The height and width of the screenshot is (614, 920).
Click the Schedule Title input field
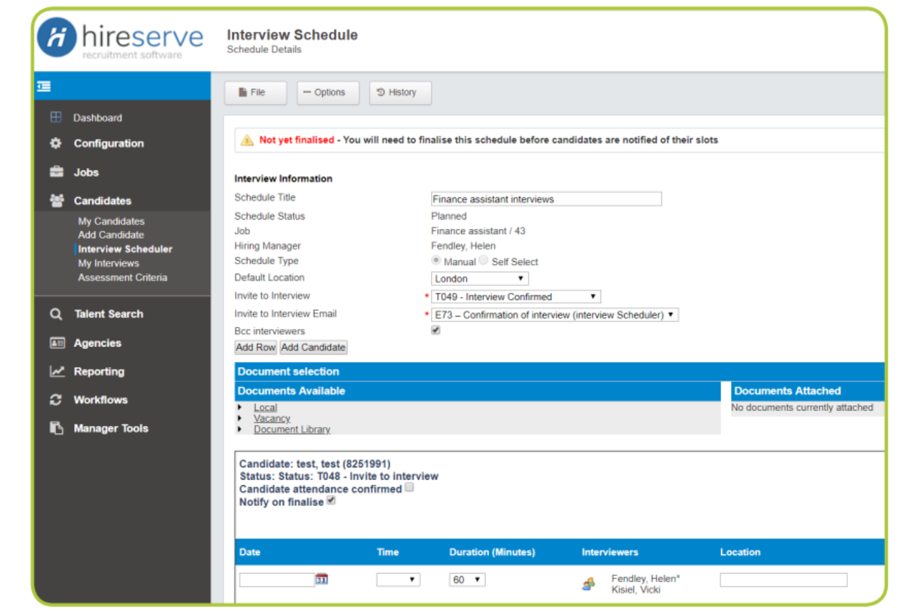click(x=546, y=199)
